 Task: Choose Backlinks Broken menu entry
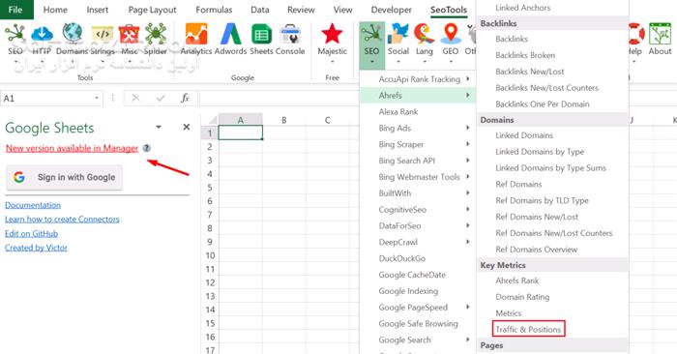(525, 55)
